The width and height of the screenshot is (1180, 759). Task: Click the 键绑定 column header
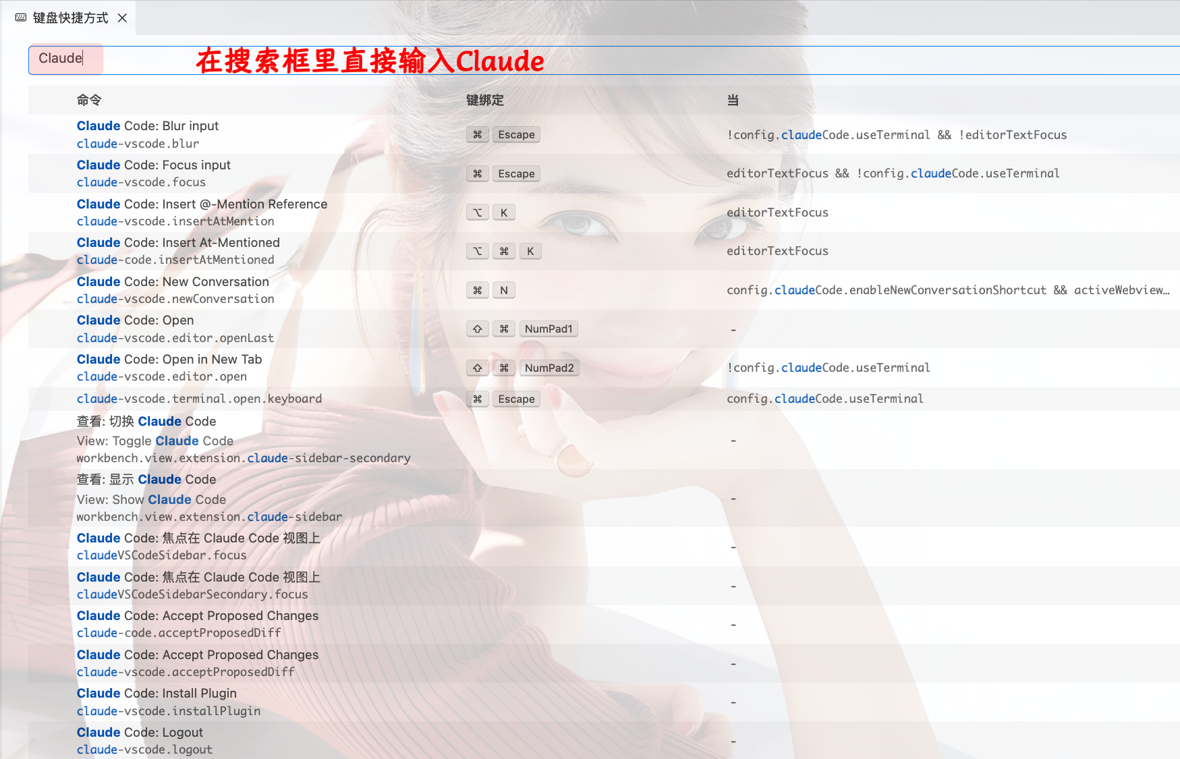click(484, 100)
